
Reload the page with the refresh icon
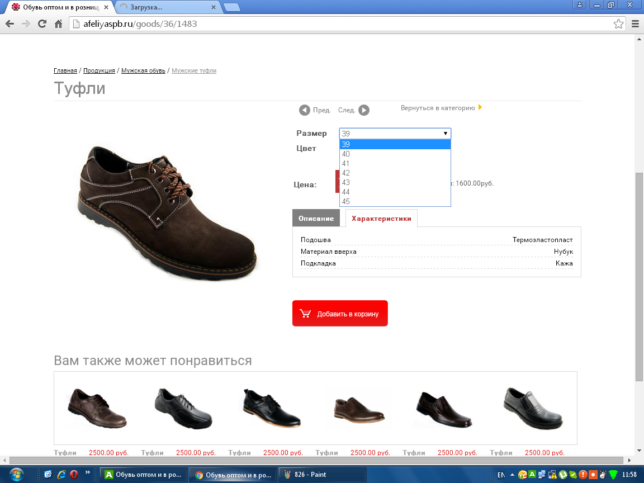click(42, 24)
